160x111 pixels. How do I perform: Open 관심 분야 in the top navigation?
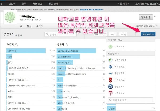(x=53, y=4)
